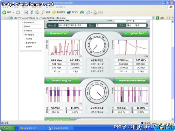Open the 검색 search magnifier button
Screen dimensions: 175x131
click(45, 13)
